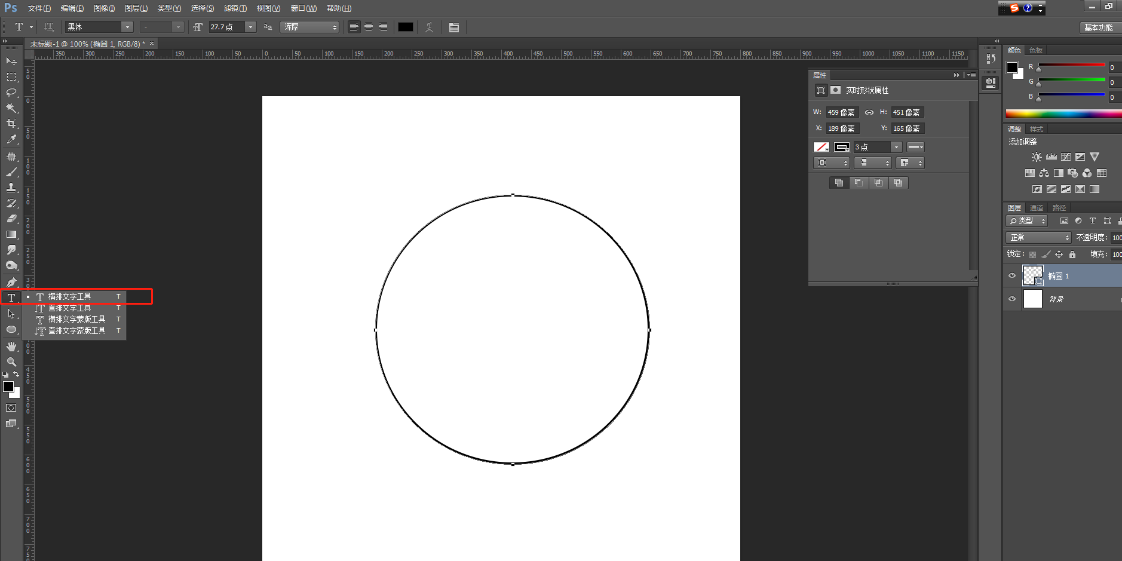1122x561 pixels.
Task: Open the 正常 blend mode dropdown
Action: coord(1038,238)
